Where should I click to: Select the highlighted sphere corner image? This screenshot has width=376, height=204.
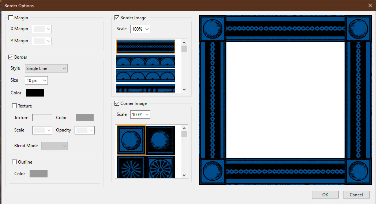(131, 140)
